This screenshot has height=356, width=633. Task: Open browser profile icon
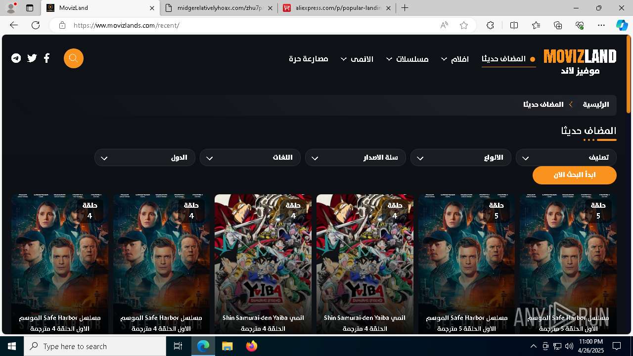(x=11, y=8)
